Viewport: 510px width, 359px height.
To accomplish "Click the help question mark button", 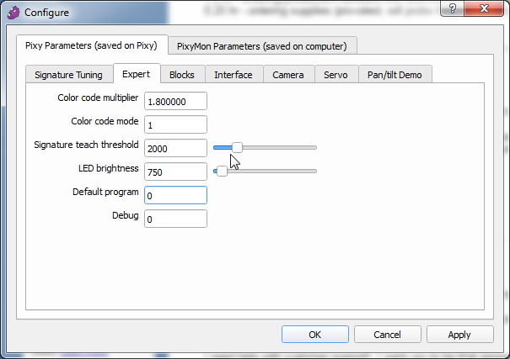I will [452, 8].
